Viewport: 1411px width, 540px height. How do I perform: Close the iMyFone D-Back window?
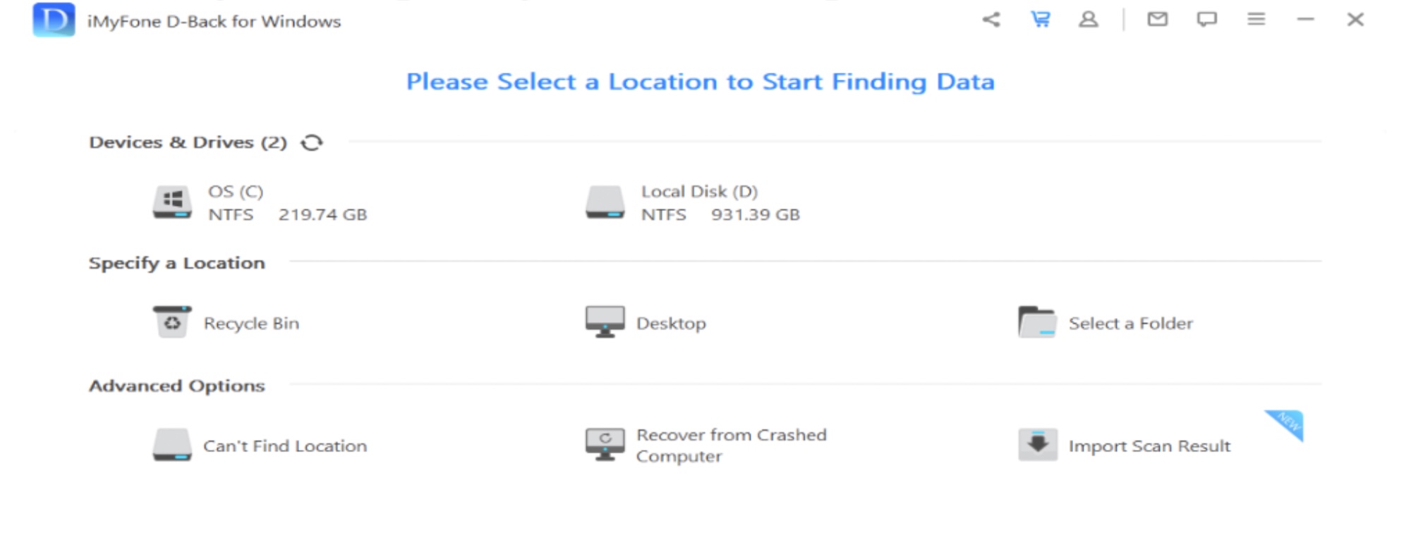click(1355, 20)
